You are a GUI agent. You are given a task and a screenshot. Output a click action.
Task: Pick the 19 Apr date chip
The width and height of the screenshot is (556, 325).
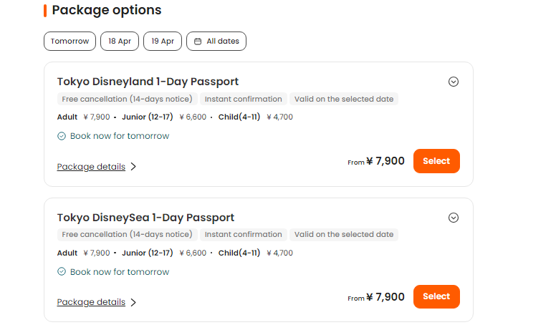(x=163, y=41)
